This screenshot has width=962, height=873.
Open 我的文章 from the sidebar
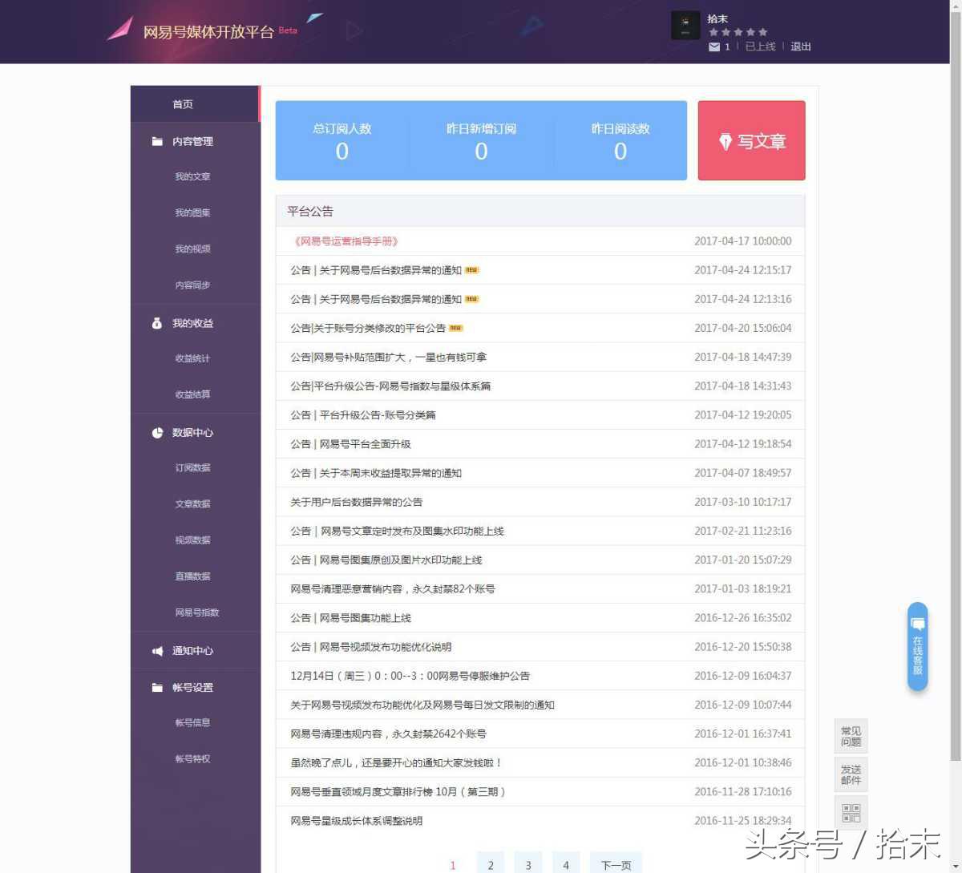(x=192, y=176)
